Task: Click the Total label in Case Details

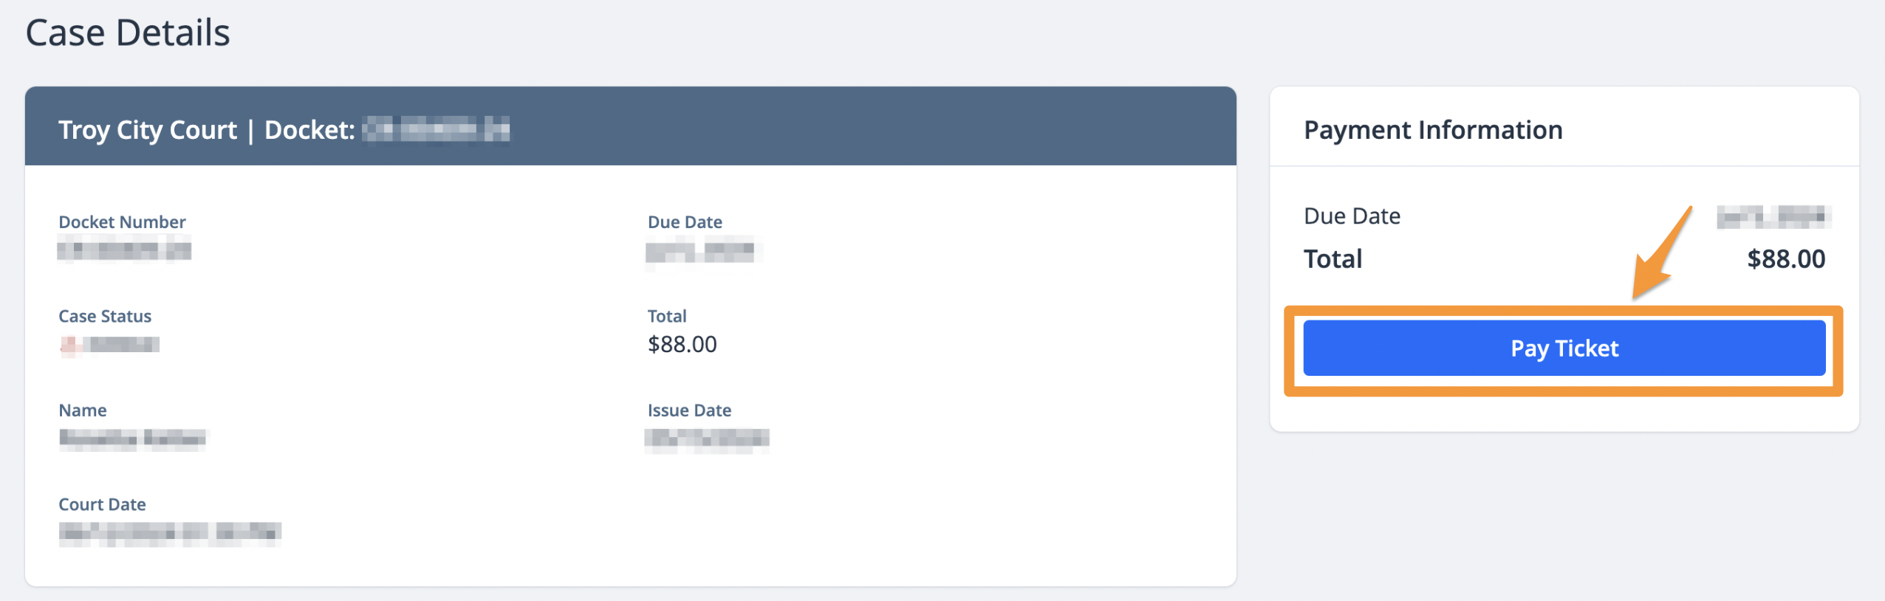Action: click(666, 316)
